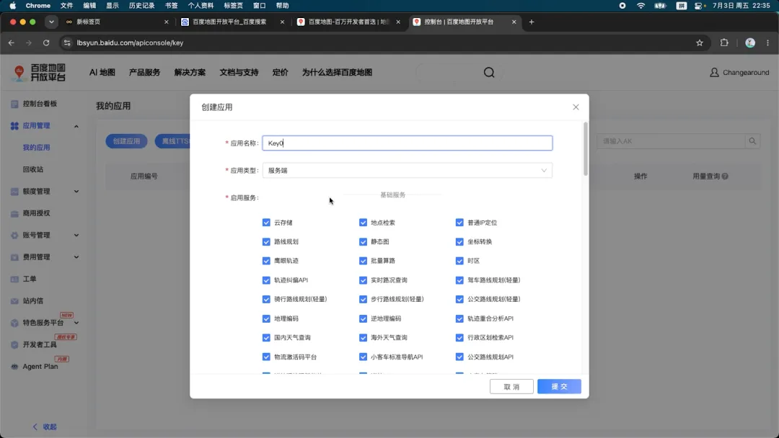Screen dimensions: 779x438
Task: Click the user avatar icon beside Changearound
Action: [714, 73]
